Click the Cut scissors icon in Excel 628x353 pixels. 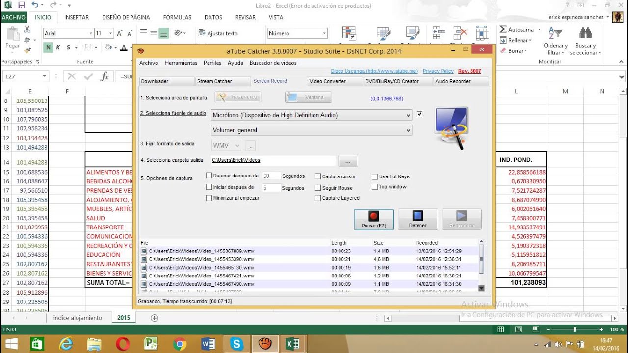[27, 29]
